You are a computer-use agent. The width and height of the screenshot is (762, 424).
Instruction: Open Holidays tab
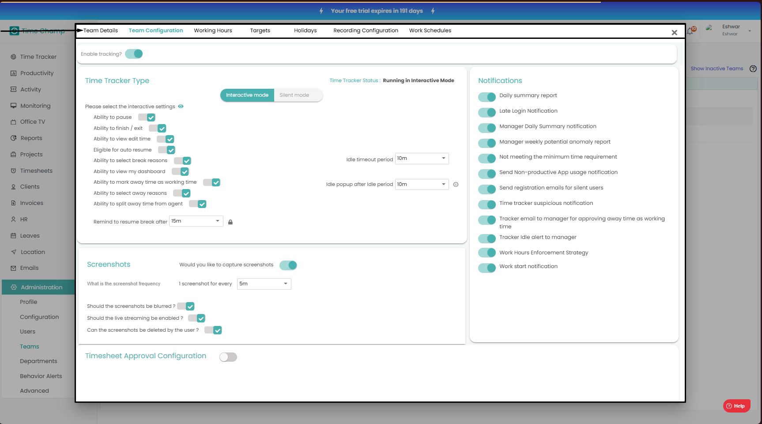coord(306,30)
